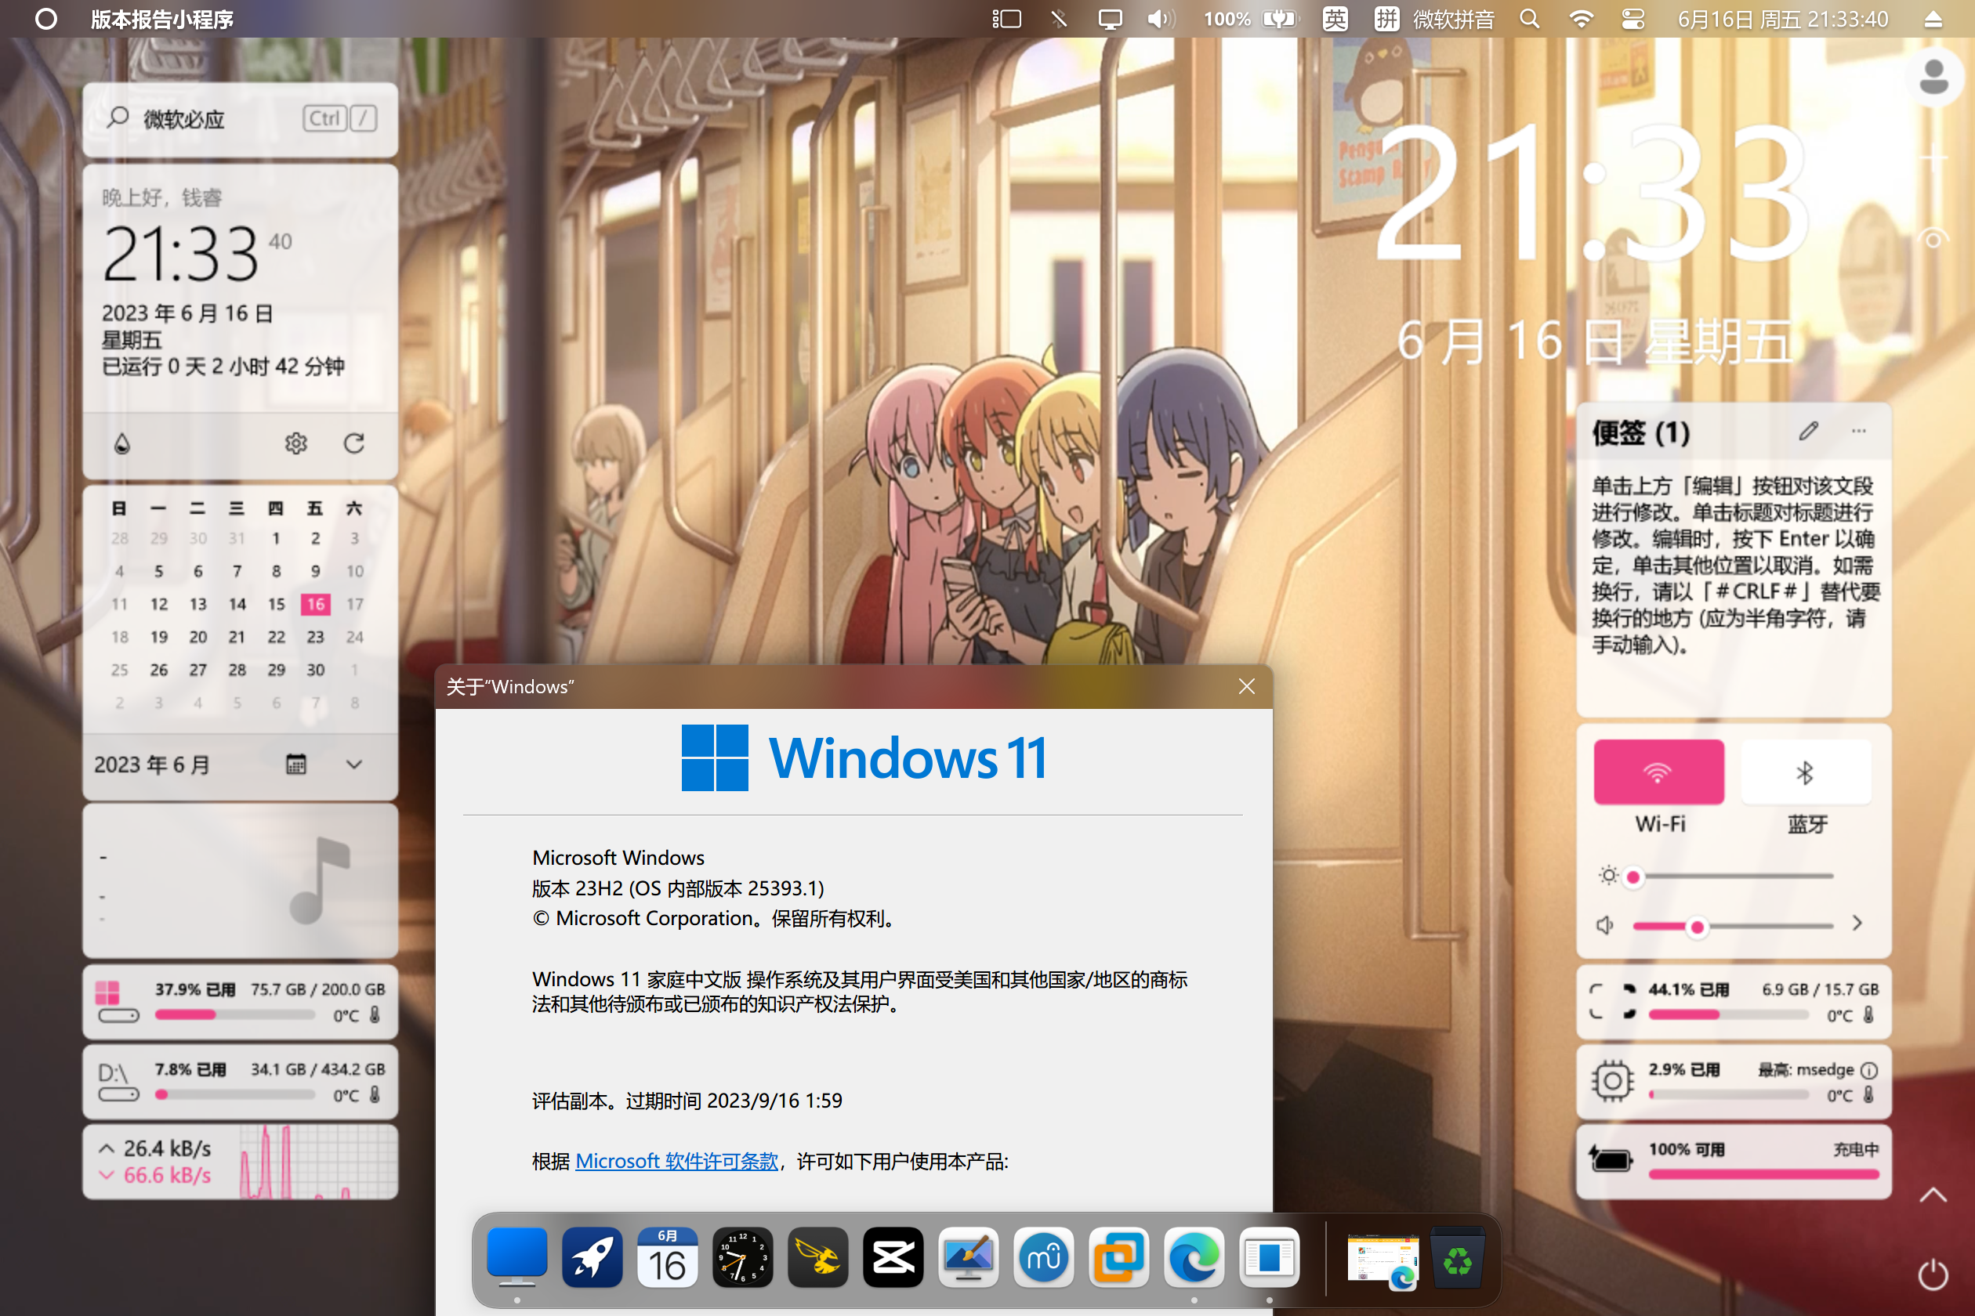Click the 拼 input mode indicator in menu bar

click(x=1387, y=19)
